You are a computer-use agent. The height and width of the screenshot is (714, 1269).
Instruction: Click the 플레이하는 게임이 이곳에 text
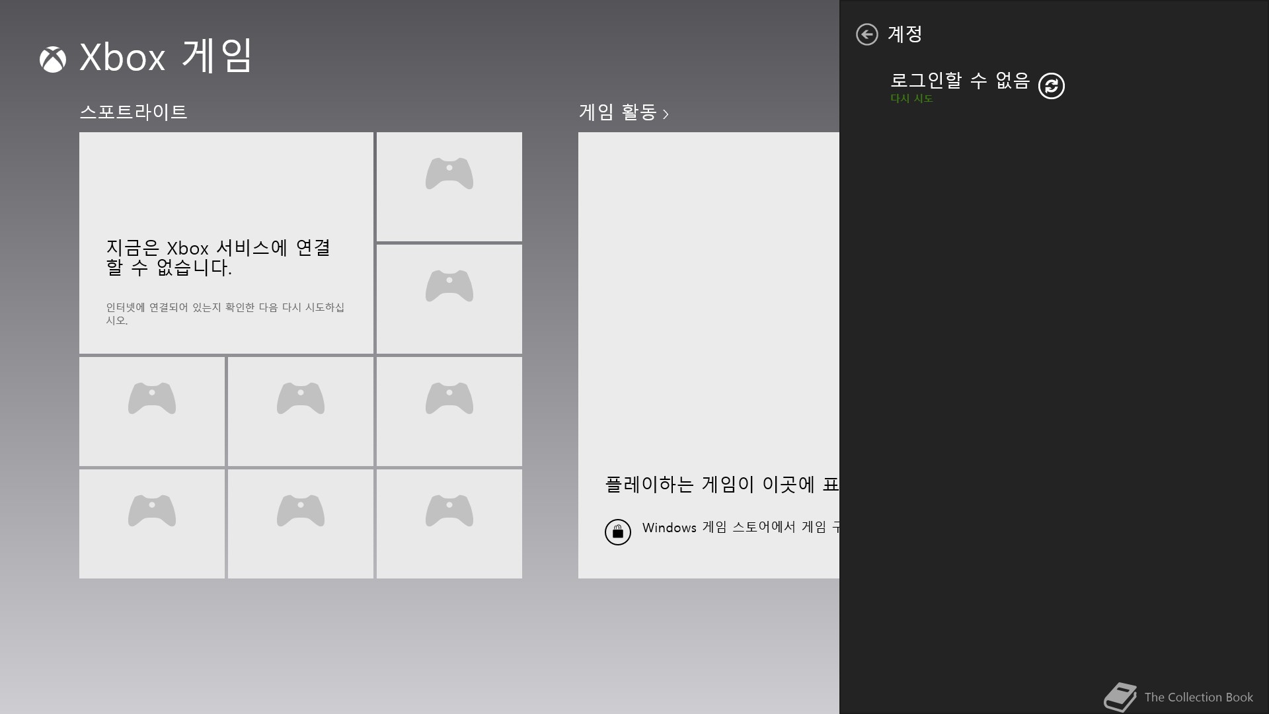click(722, 485)
